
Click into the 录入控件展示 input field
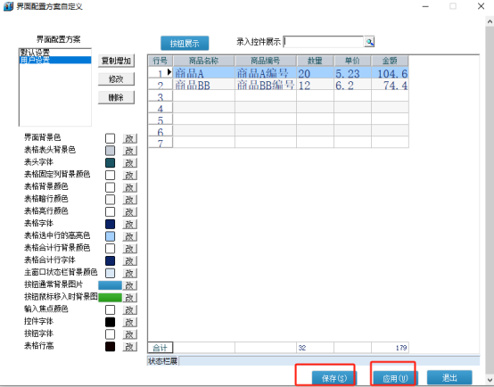click(x=324, y=42)
